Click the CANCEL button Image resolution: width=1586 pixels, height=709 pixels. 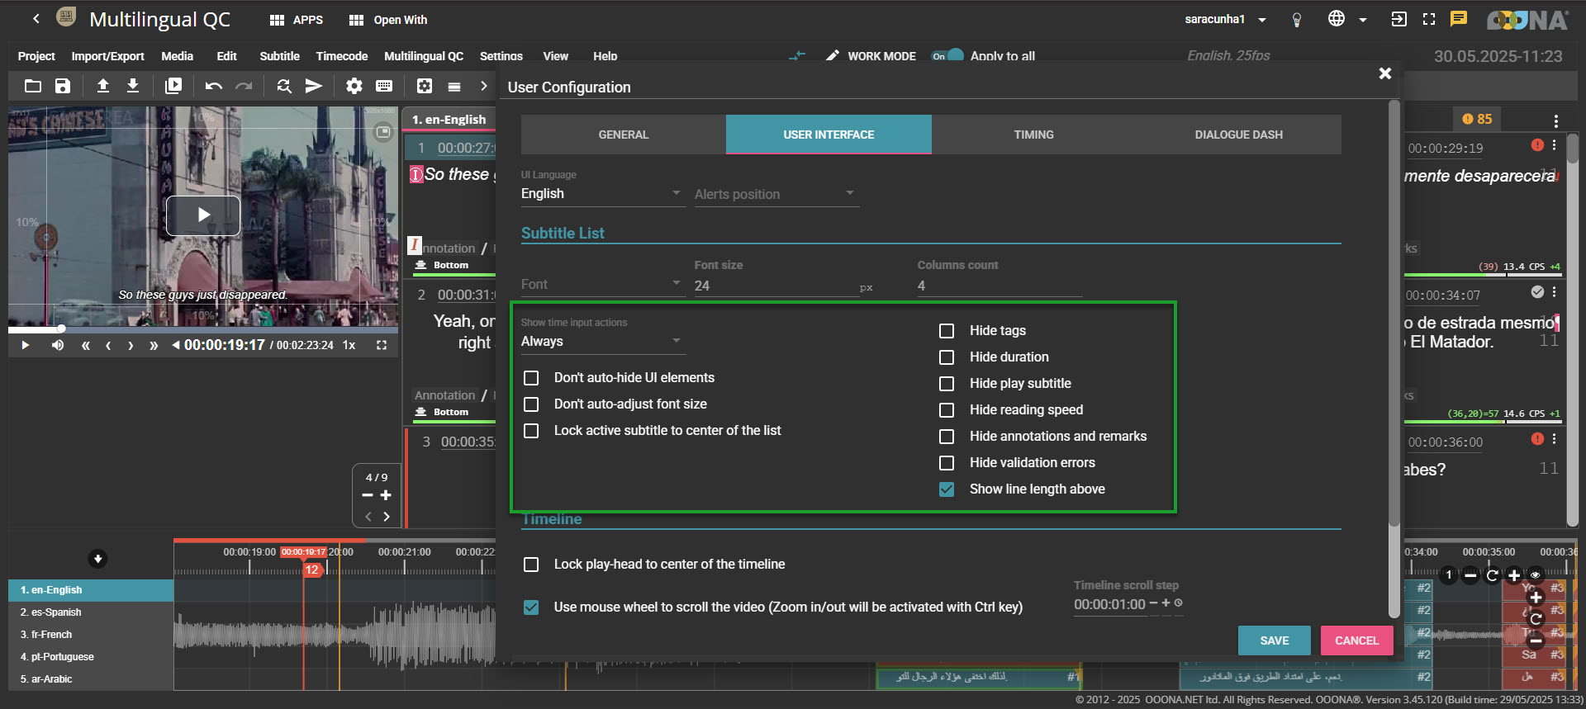coord(1356,640)
